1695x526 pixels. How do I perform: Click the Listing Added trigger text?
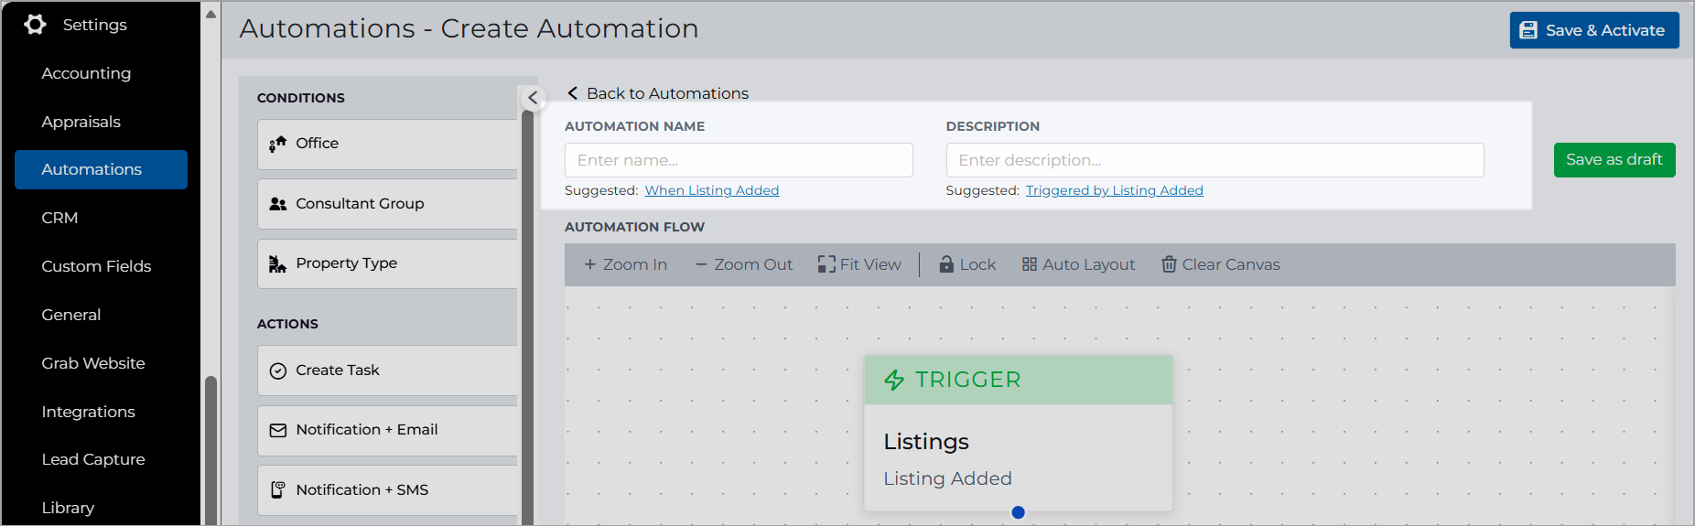947,478
